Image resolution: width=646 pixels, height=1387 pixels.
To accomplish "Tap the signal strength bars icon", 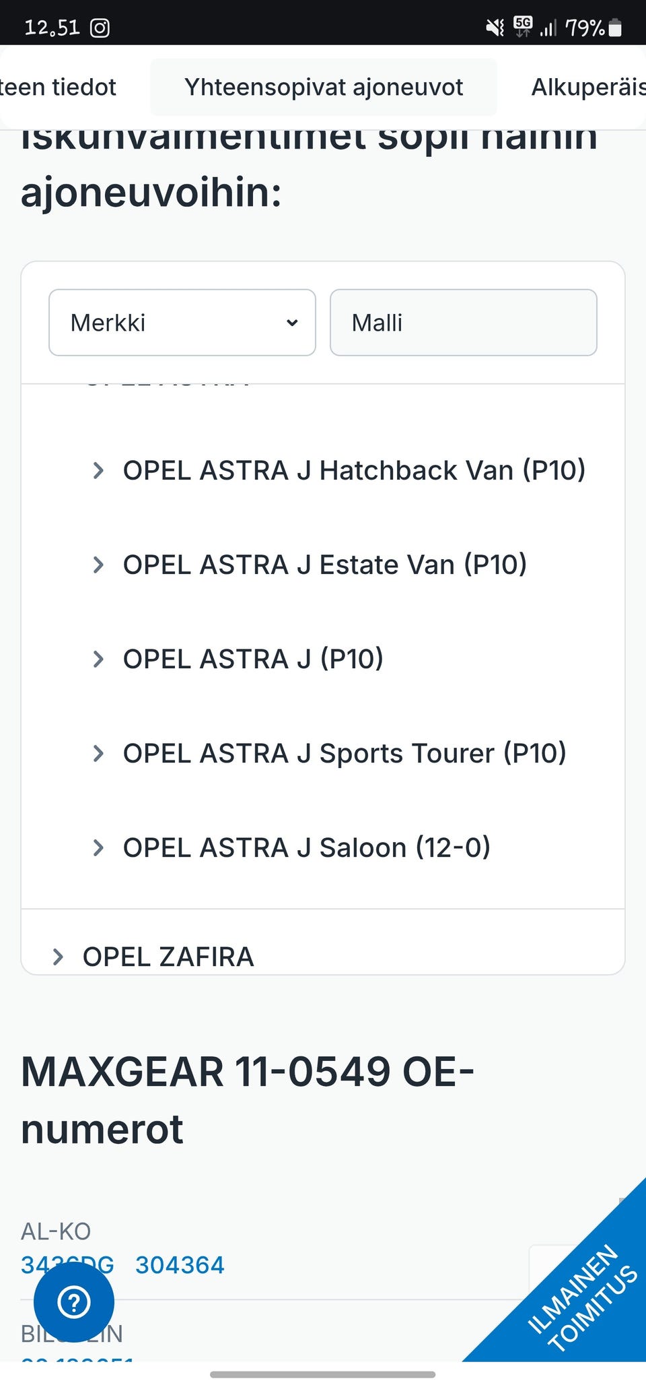I will pyautogui.click(x=548, y=28).
